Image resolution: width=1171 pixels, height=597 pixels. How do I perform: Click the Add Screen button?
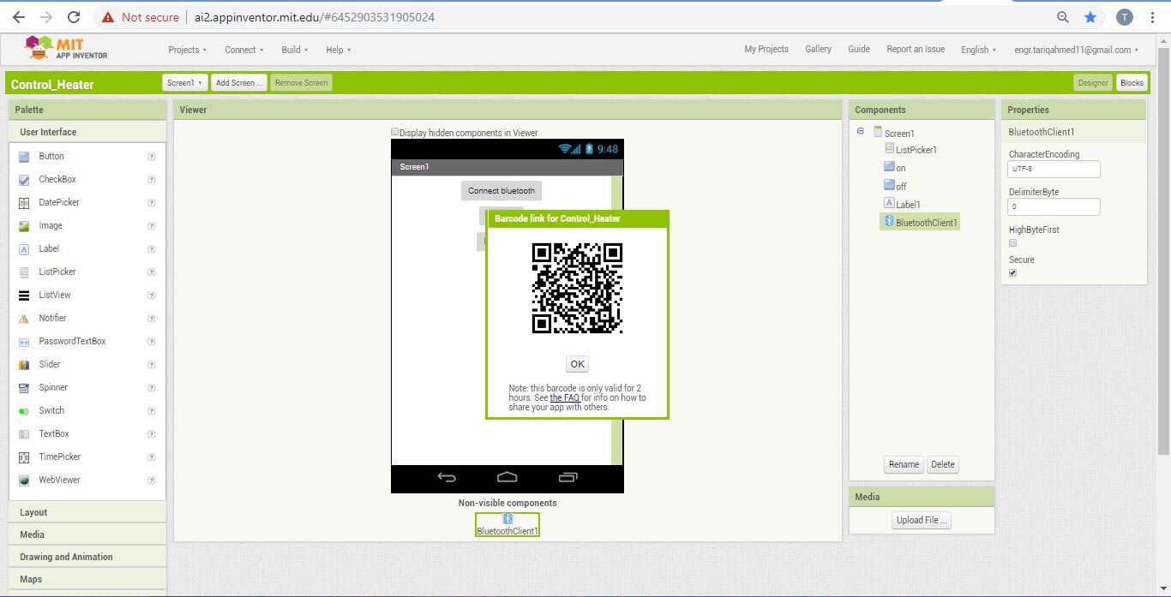pos(239,83)
